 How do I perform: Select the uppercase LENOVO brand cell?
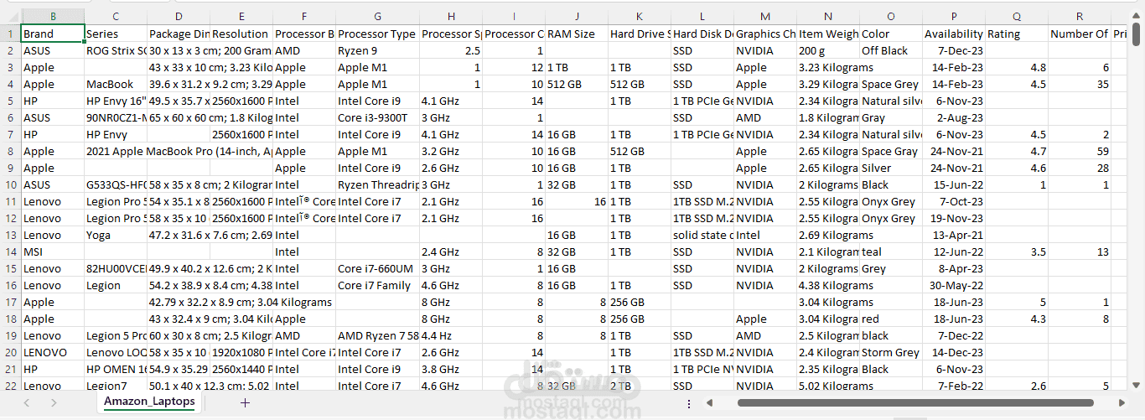tap(53, 353)
